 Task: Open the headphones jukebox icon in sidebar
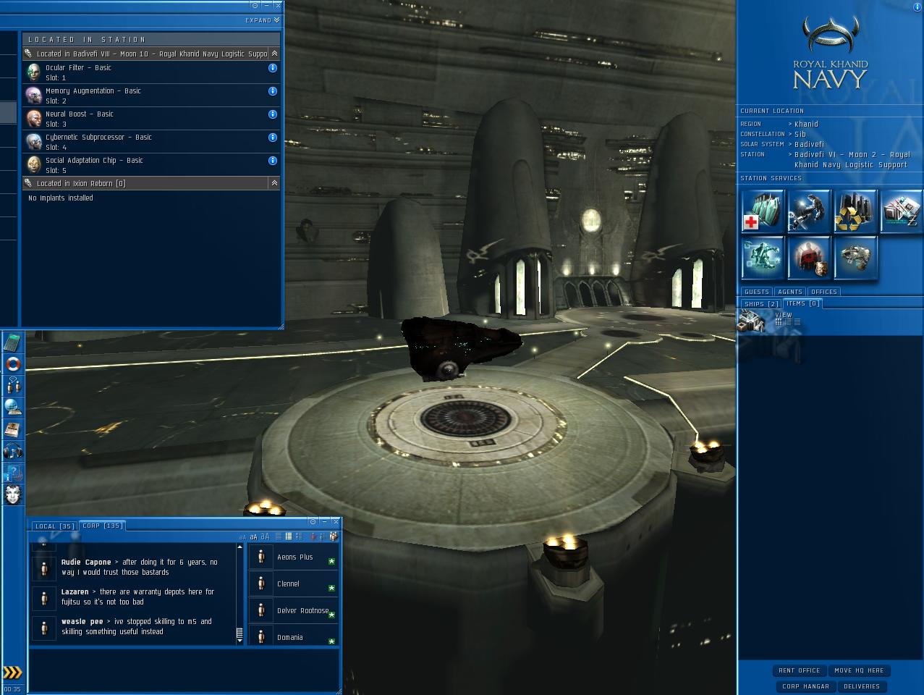click(13, 450)
